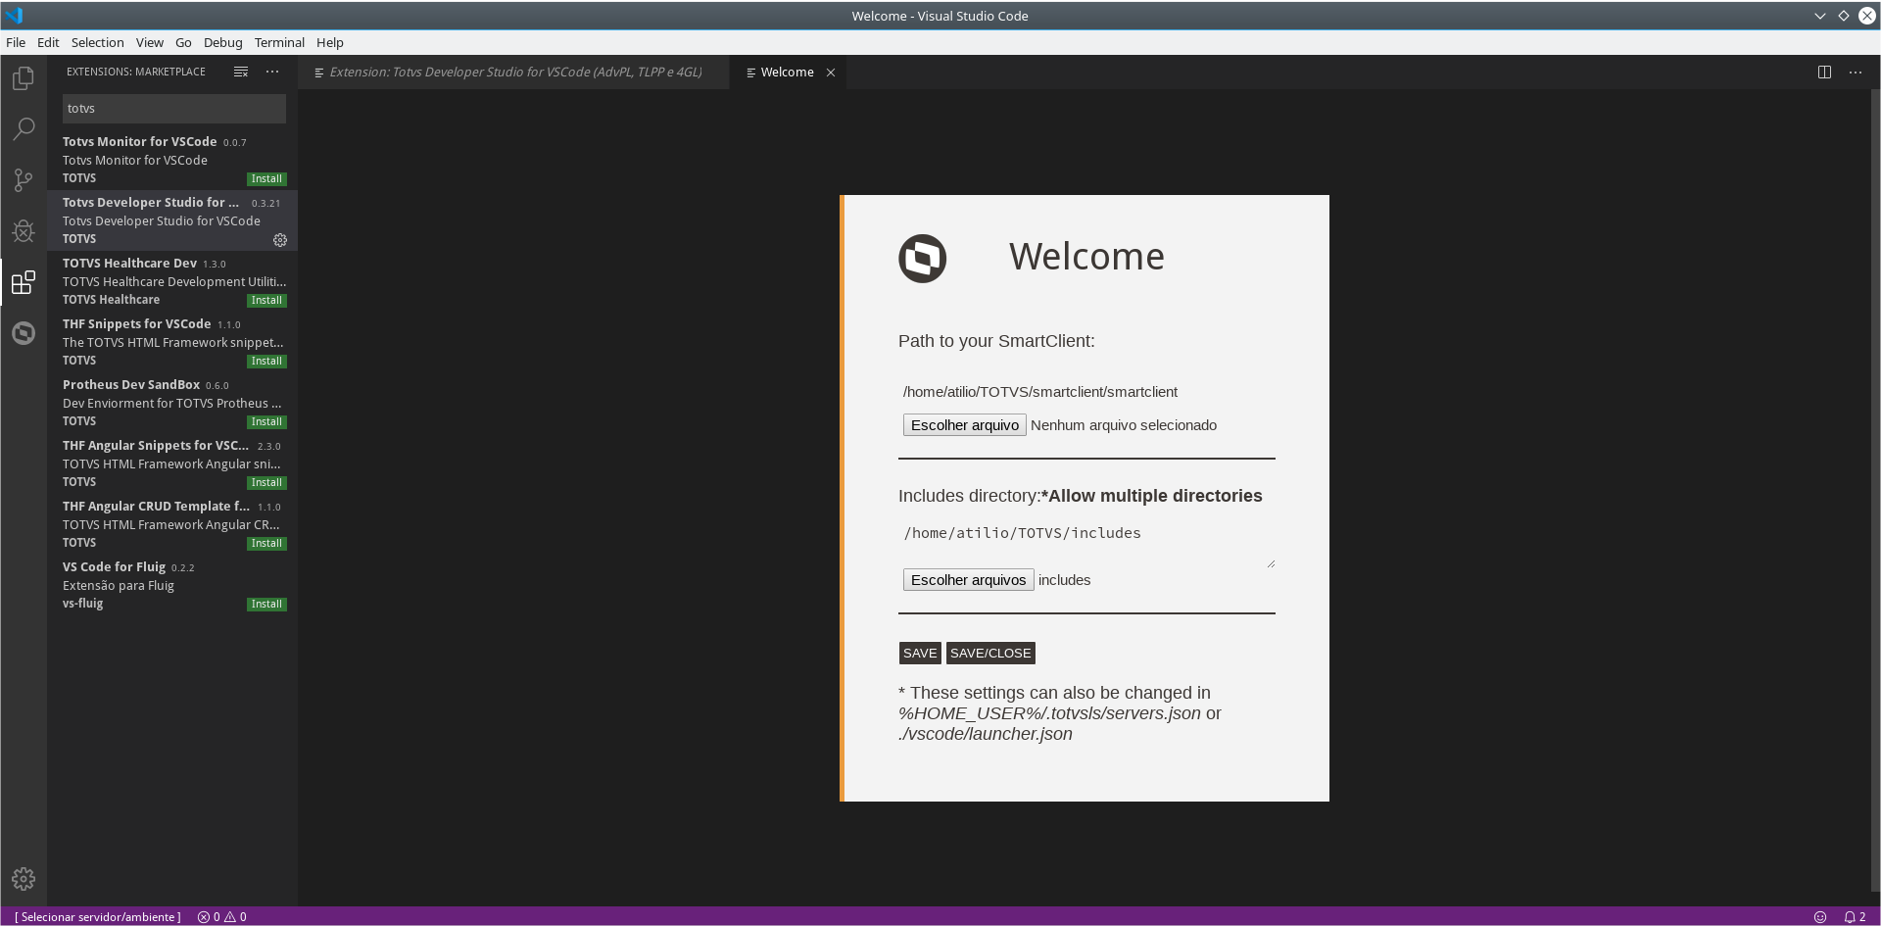This screenshot has height=926, width=1881.
Task: Install Protheus Dev SandBox extension
Action: [266, 422]
